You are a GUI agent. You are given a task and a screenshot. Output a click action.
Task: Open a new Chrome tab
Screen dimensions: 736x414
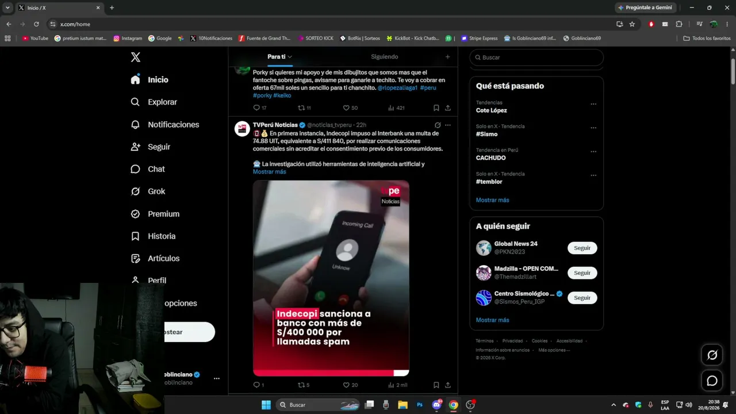tap(112, 8)
